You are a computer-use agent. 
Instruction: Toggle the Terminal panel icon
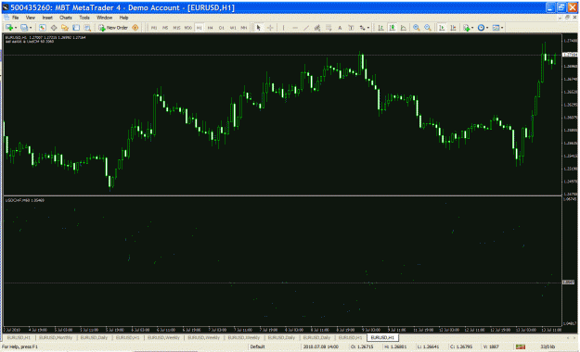point(76,28)
